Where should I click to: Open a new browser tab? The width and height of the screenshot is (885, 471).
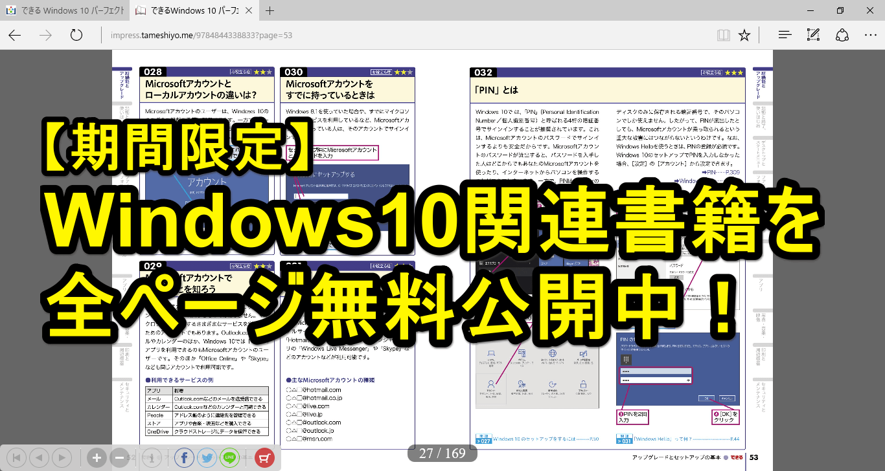point(270,11)
